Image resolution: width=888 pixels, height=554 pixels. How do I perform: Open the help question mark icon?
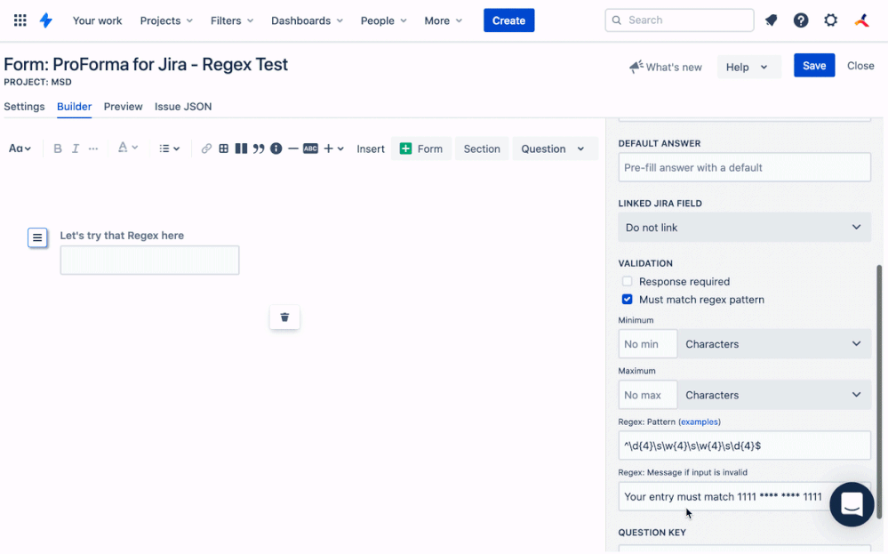pyautogui.click(x=801, y=20)
